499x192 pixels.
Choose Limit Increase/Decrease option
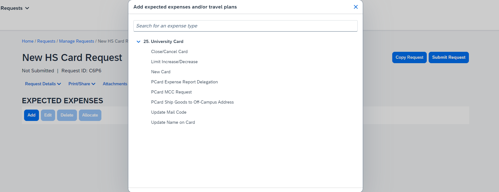[174, 62]
